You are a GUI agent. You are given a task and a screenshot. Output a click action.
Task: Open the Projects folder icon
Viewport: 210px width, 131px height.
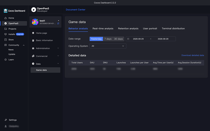pos(5,29)
